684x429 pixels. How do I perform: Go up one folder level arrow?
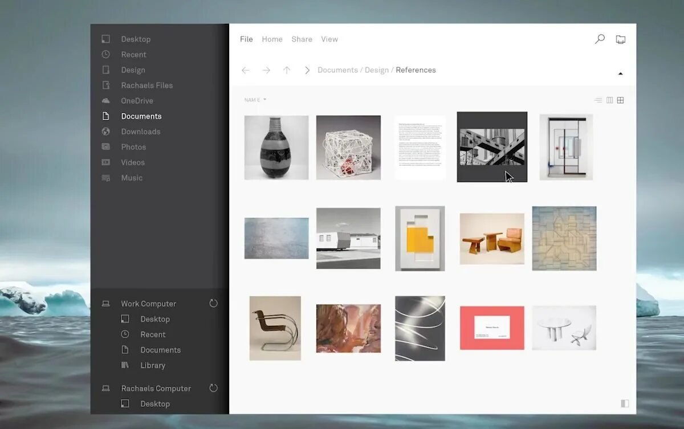[x=287, y=70]
